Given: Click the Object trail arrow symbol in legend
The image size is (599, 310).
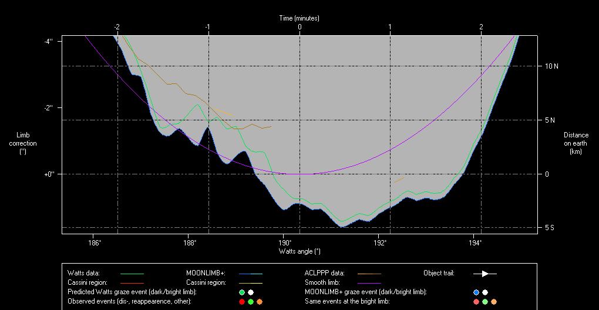Looking at the screenshot, I should tap(484, 274).
